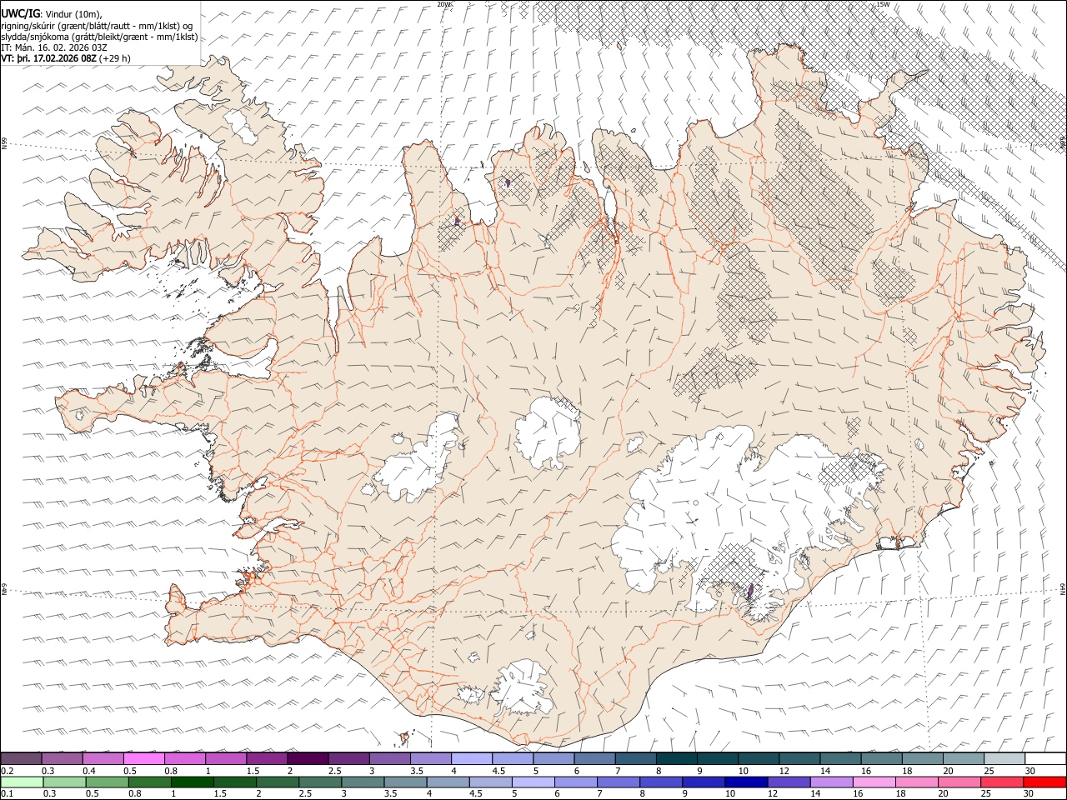Click the bottom-row legend label '0.1'

coord(7,793)
